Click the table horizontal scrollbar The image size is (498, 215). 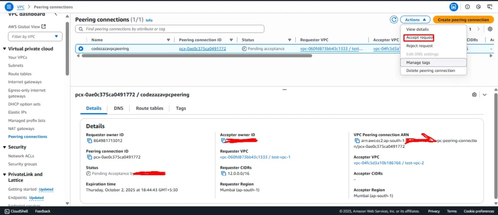pyautogui.click(x=197, y=55)
